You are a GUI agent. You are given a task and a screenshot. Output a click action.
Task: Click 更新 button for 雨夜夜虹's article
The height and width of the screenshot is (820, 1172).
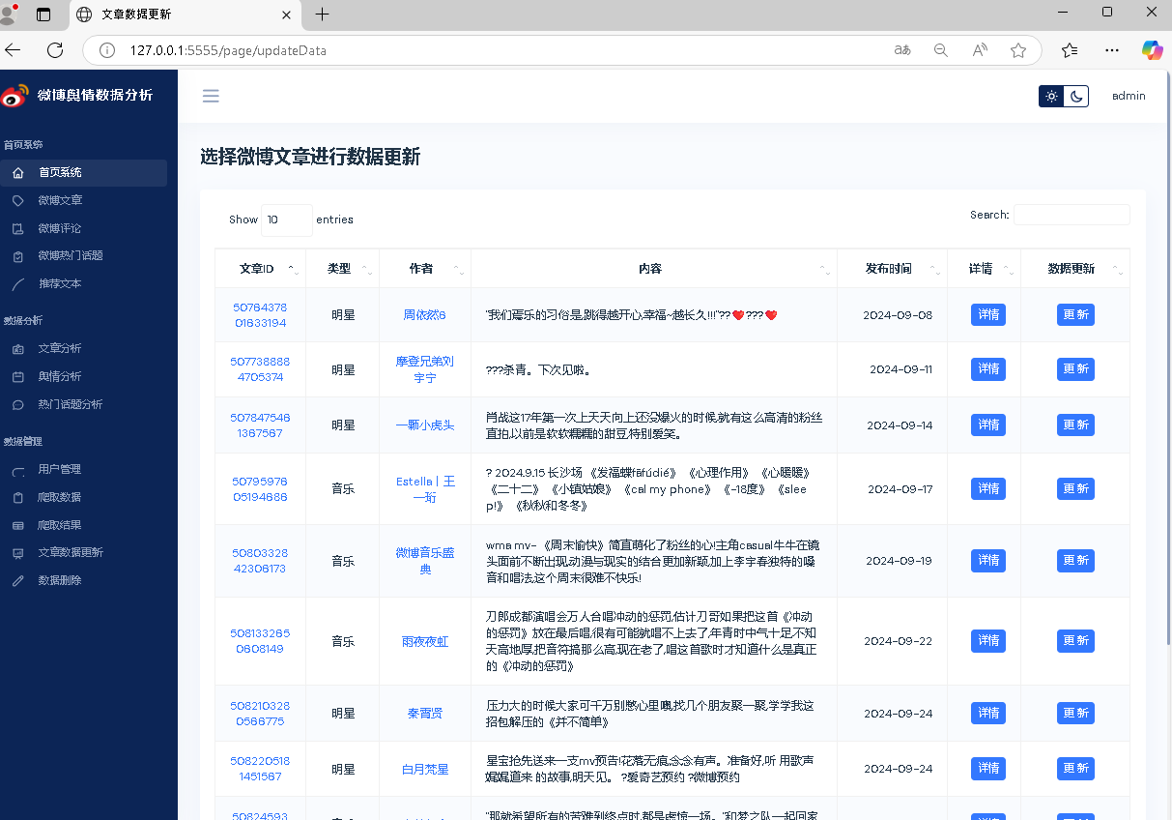(x=1075, y=640)
